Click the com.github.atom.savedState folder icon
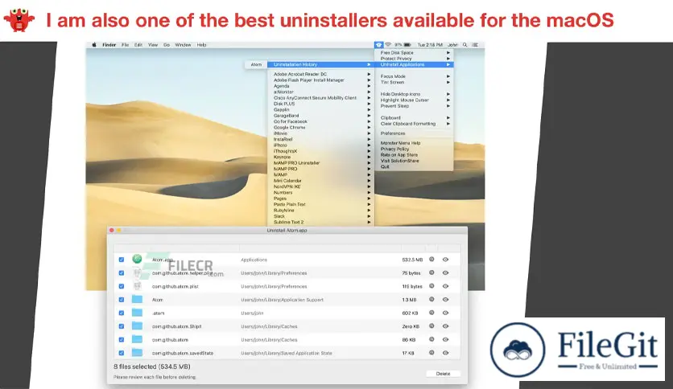The height and width of the screenshot is (389, 673). 137,353
